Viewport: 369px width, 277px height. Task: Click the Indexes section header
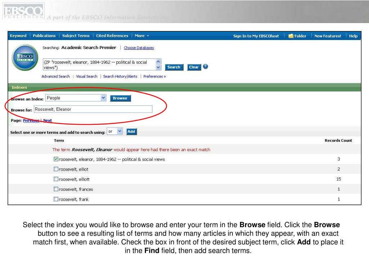pos(184,87)
